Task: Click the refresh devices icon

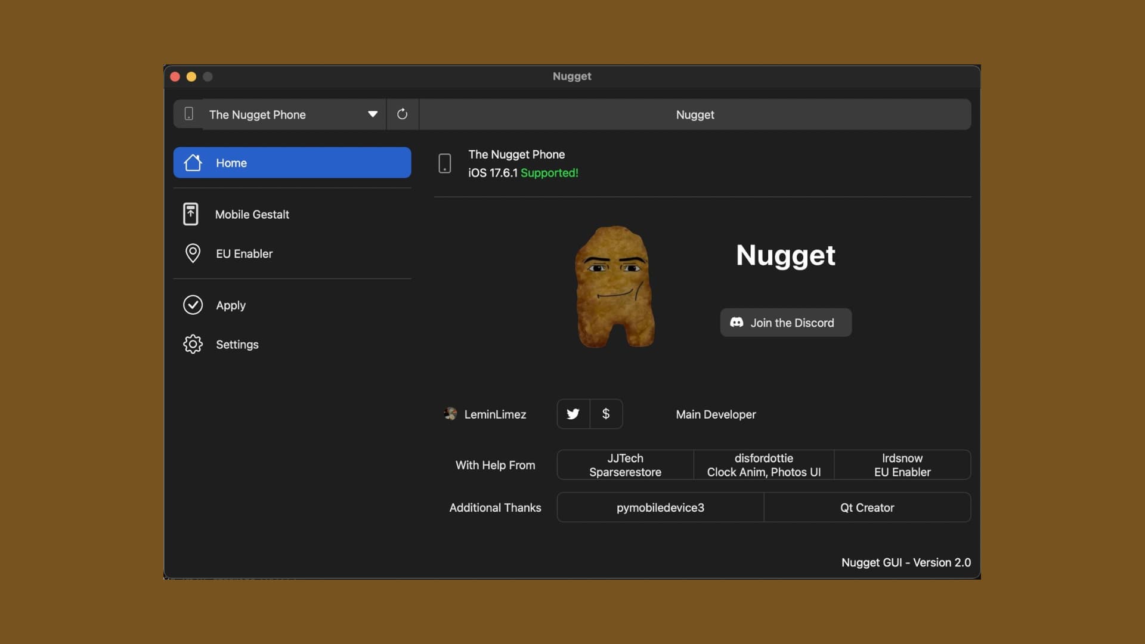Action: tap(402, 114)
